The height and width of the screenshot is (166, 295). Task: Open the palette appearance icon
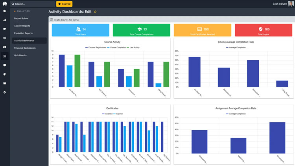(5, 74)
